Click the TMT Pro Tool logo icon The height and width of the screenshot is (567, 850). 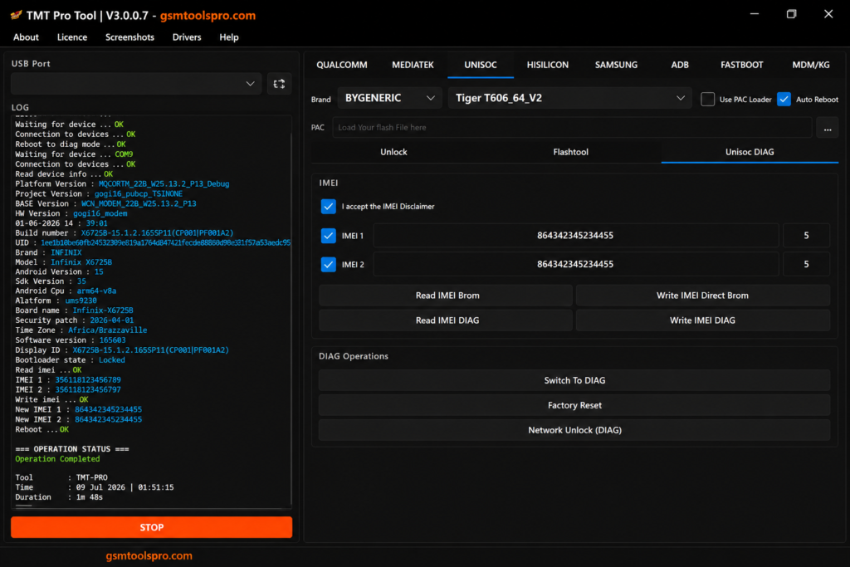(x=17, y=15)
